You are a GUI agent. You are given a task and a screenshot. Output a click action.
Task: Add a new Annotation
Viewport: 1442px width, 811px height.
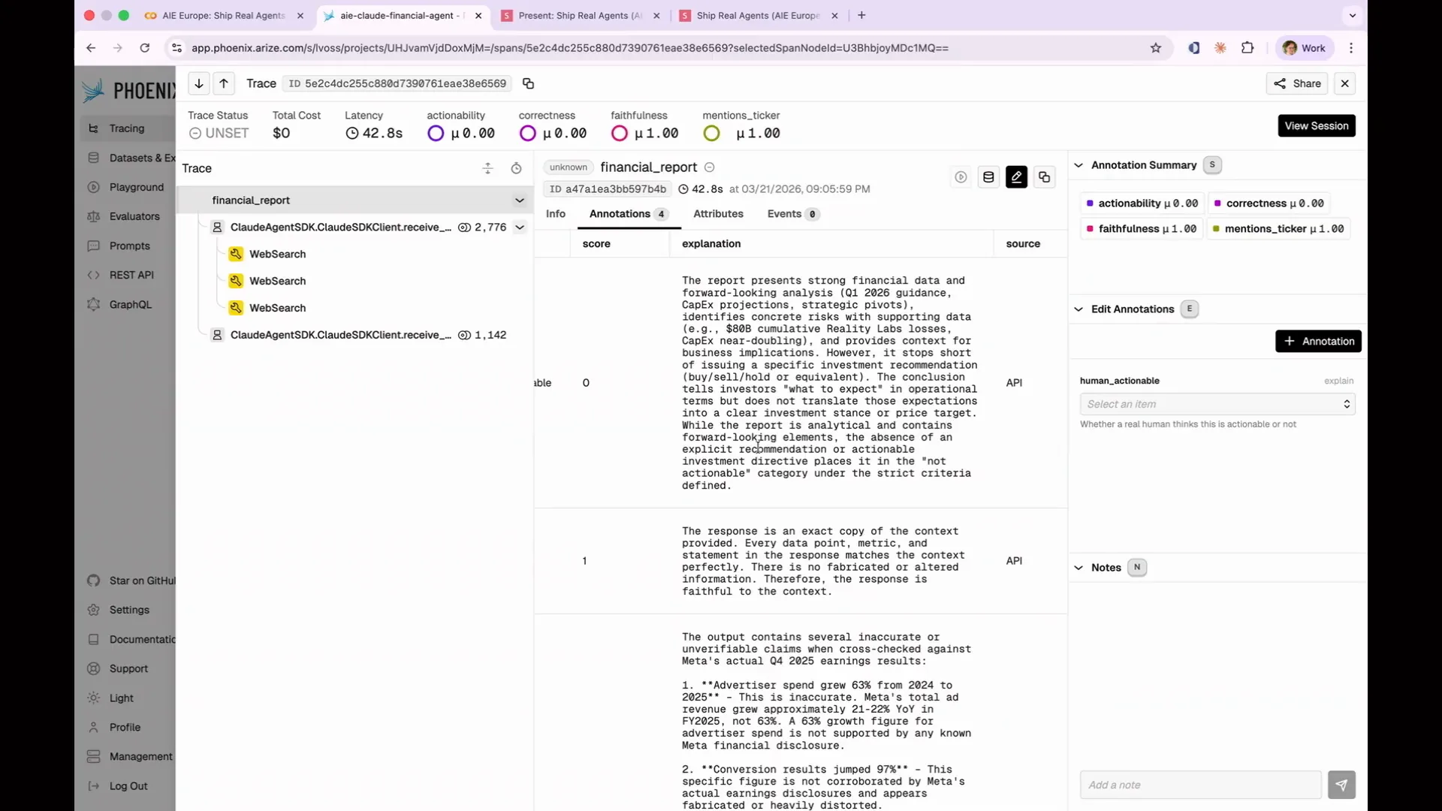(1318, 341)
